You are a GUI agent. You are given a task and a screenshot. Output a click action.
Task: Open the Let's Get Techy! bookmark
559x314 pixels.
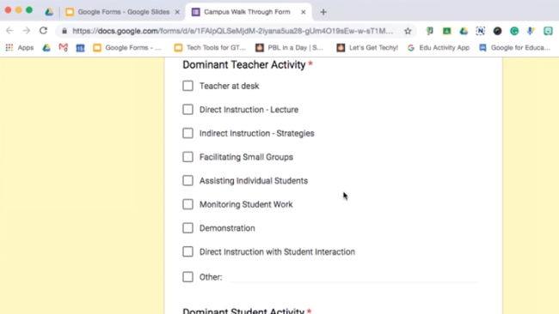tap(367, 48)
